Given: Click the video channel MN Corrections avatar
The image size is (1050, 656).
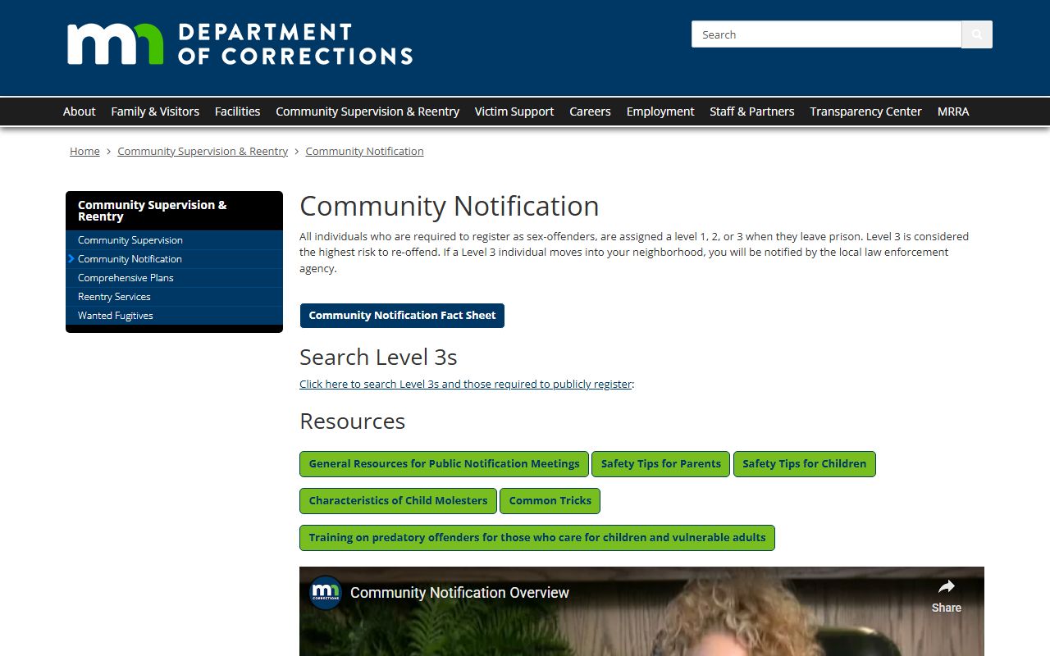Looking at the screenshot, I should coord(326,592).
